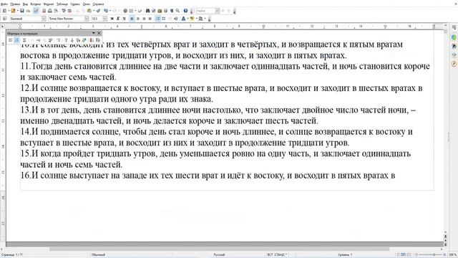Click the Print icon
The image size is (458, 258).
(49, 11)
